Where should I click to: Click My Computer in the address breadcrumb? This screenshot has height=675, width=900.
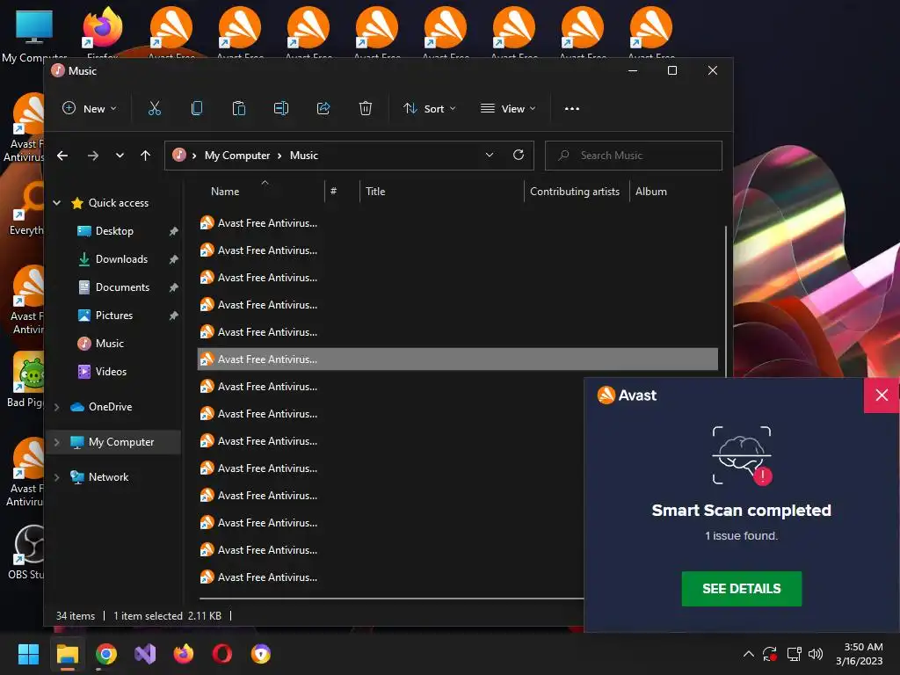[x=237, y=156]
